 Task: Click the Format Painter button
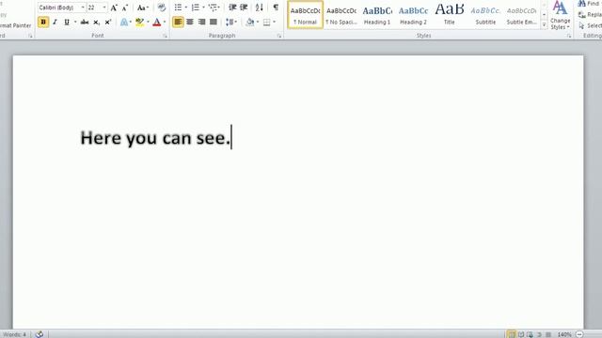pos(16,25)
